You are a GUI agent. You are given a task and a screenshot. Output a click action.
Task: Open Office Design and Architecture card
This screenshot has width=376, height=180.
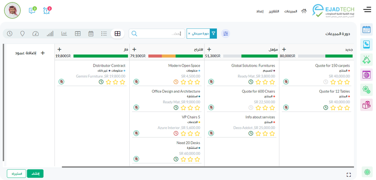[x=167, y=100]
